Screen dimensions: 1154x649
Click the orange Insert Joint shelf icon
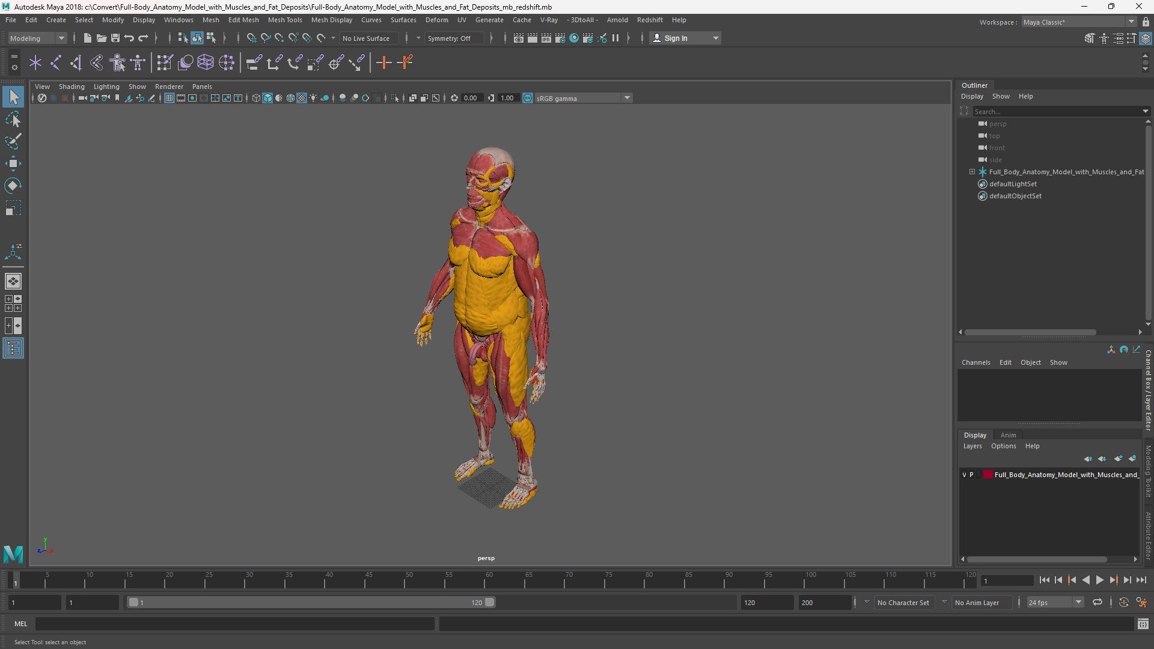point(383,62)
